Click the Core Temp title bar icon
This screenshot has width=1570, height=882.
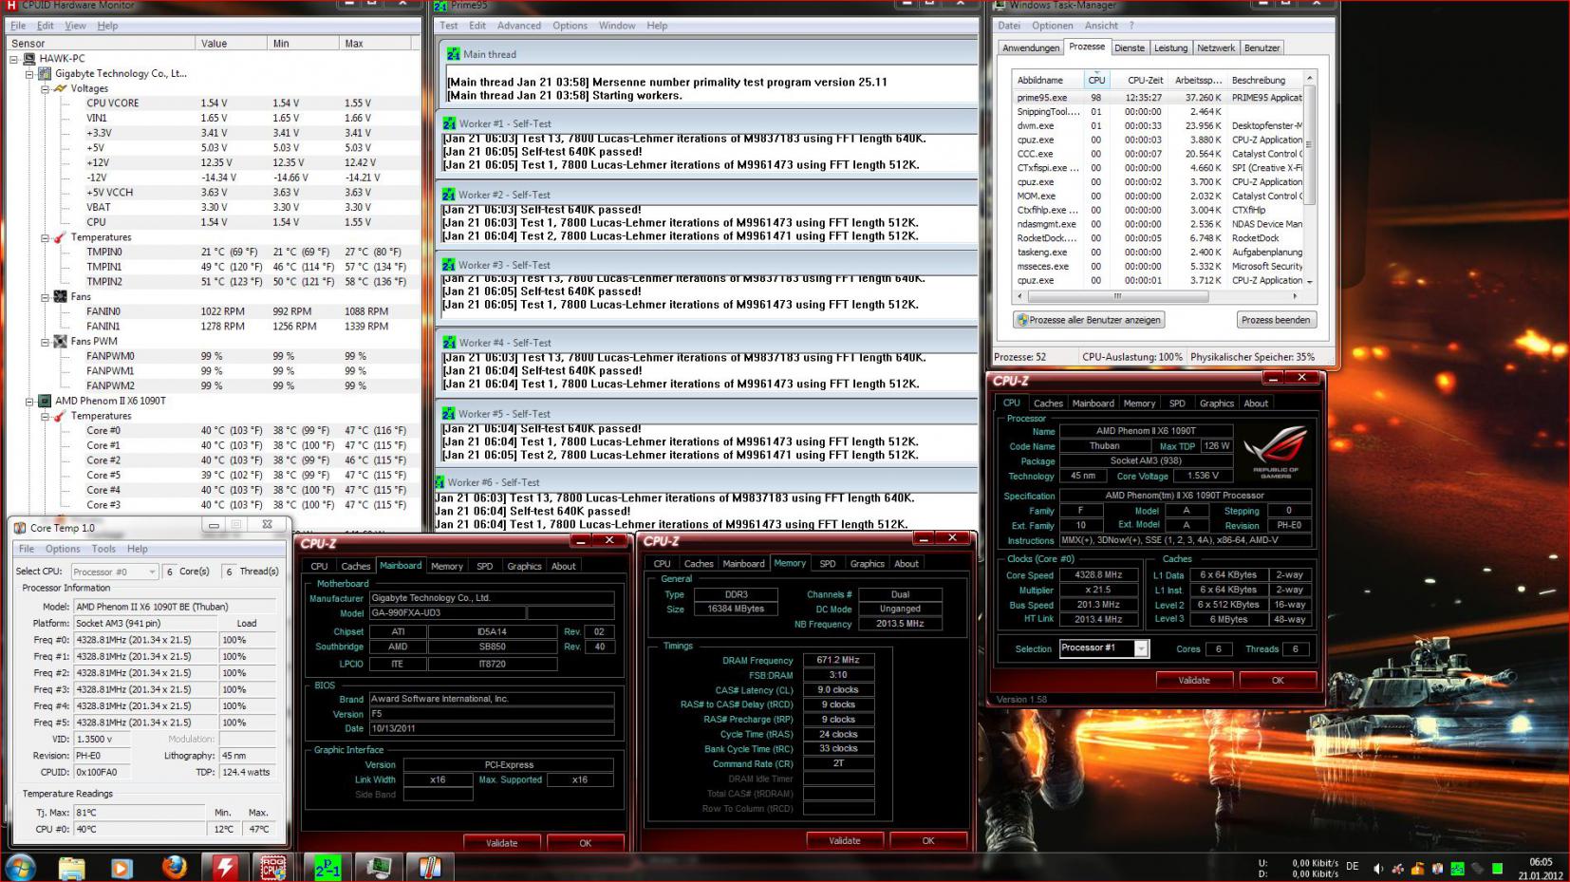(20, 528)
